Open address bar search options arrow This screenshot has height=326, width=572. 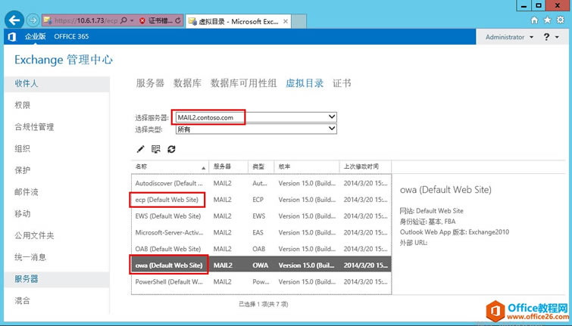[x=132, y=20]
